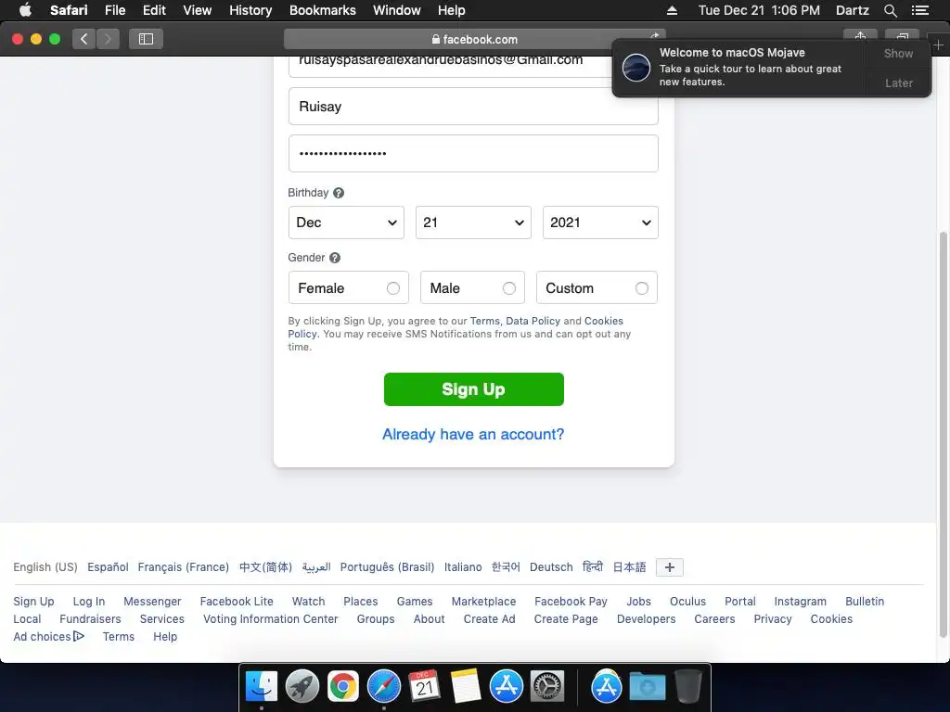
Task: Open the File menu
Action: (x=114, y=10)
